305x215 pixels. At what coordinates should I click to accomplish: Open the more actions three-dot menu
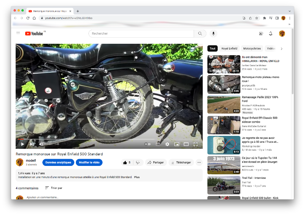tap(199, 162)
